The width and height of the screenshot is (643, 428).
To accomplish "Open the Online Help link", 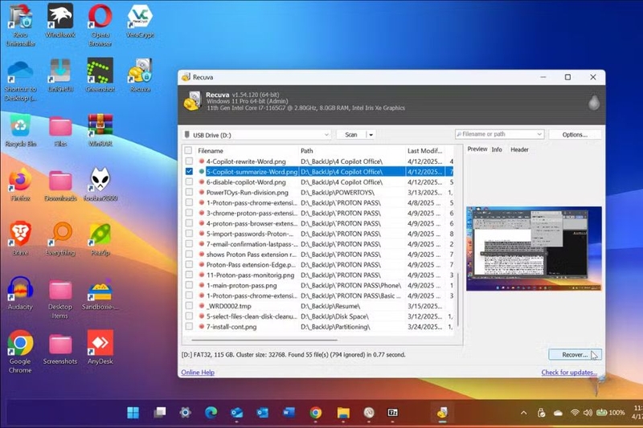I will tap(198, 373).
